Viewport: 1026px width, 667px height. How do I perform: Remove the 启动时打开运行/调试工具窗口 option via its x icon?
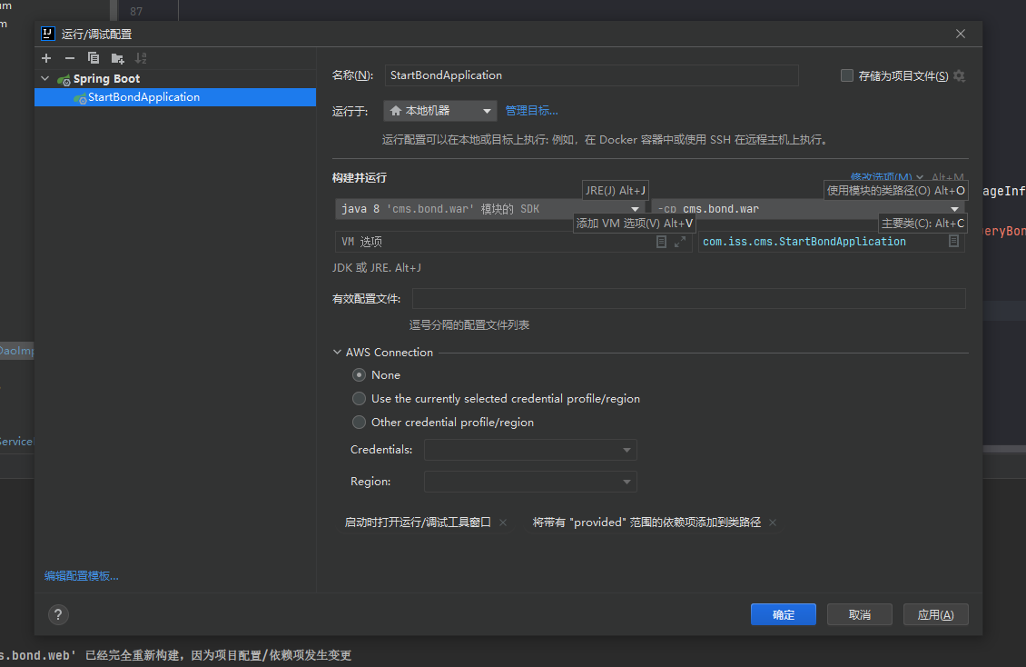503,523
